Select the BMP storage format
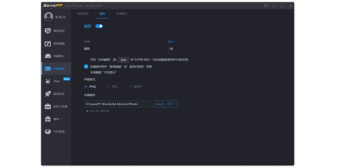337x168 pixels. 130,87
